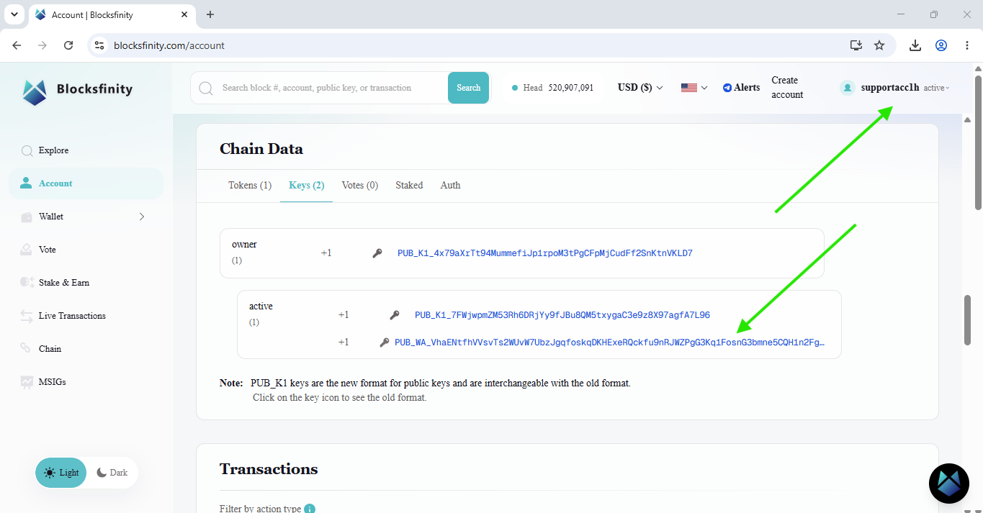Bookmark this page with the star icon
Image resolution: width=983 pixels, height=513 pixels.
[879, 45]
